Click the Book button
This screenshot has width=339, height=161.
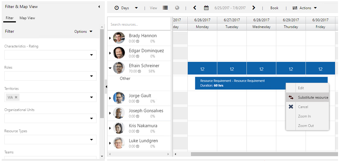click(274, 8)
